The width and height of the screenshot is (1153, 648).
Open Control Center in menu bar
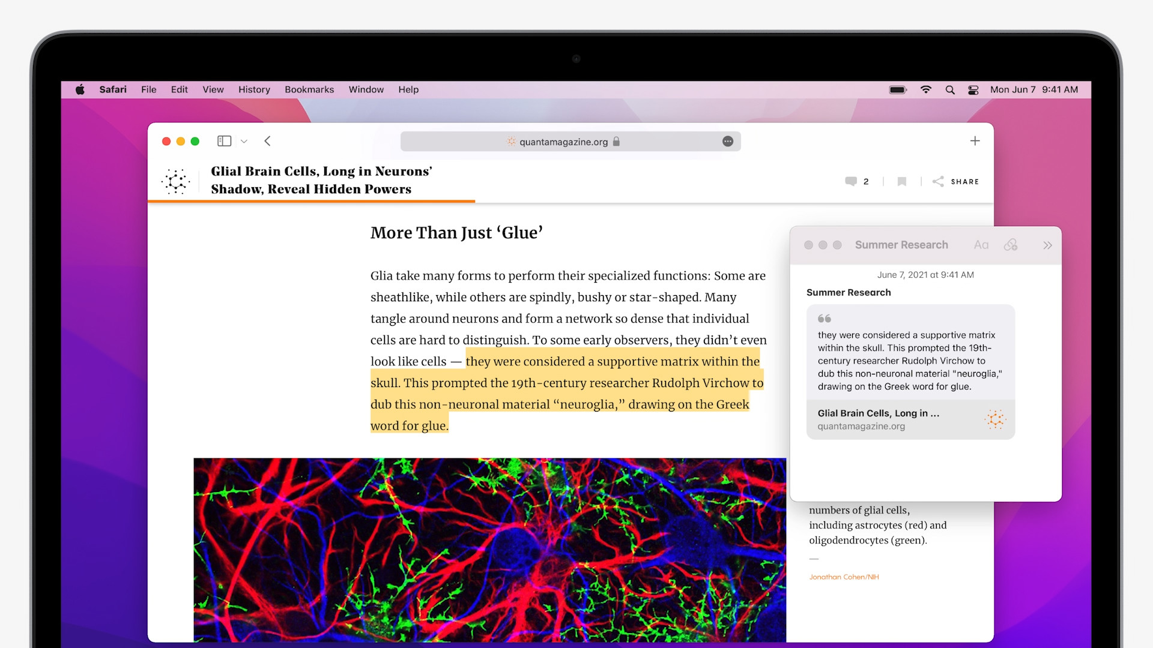973,90
